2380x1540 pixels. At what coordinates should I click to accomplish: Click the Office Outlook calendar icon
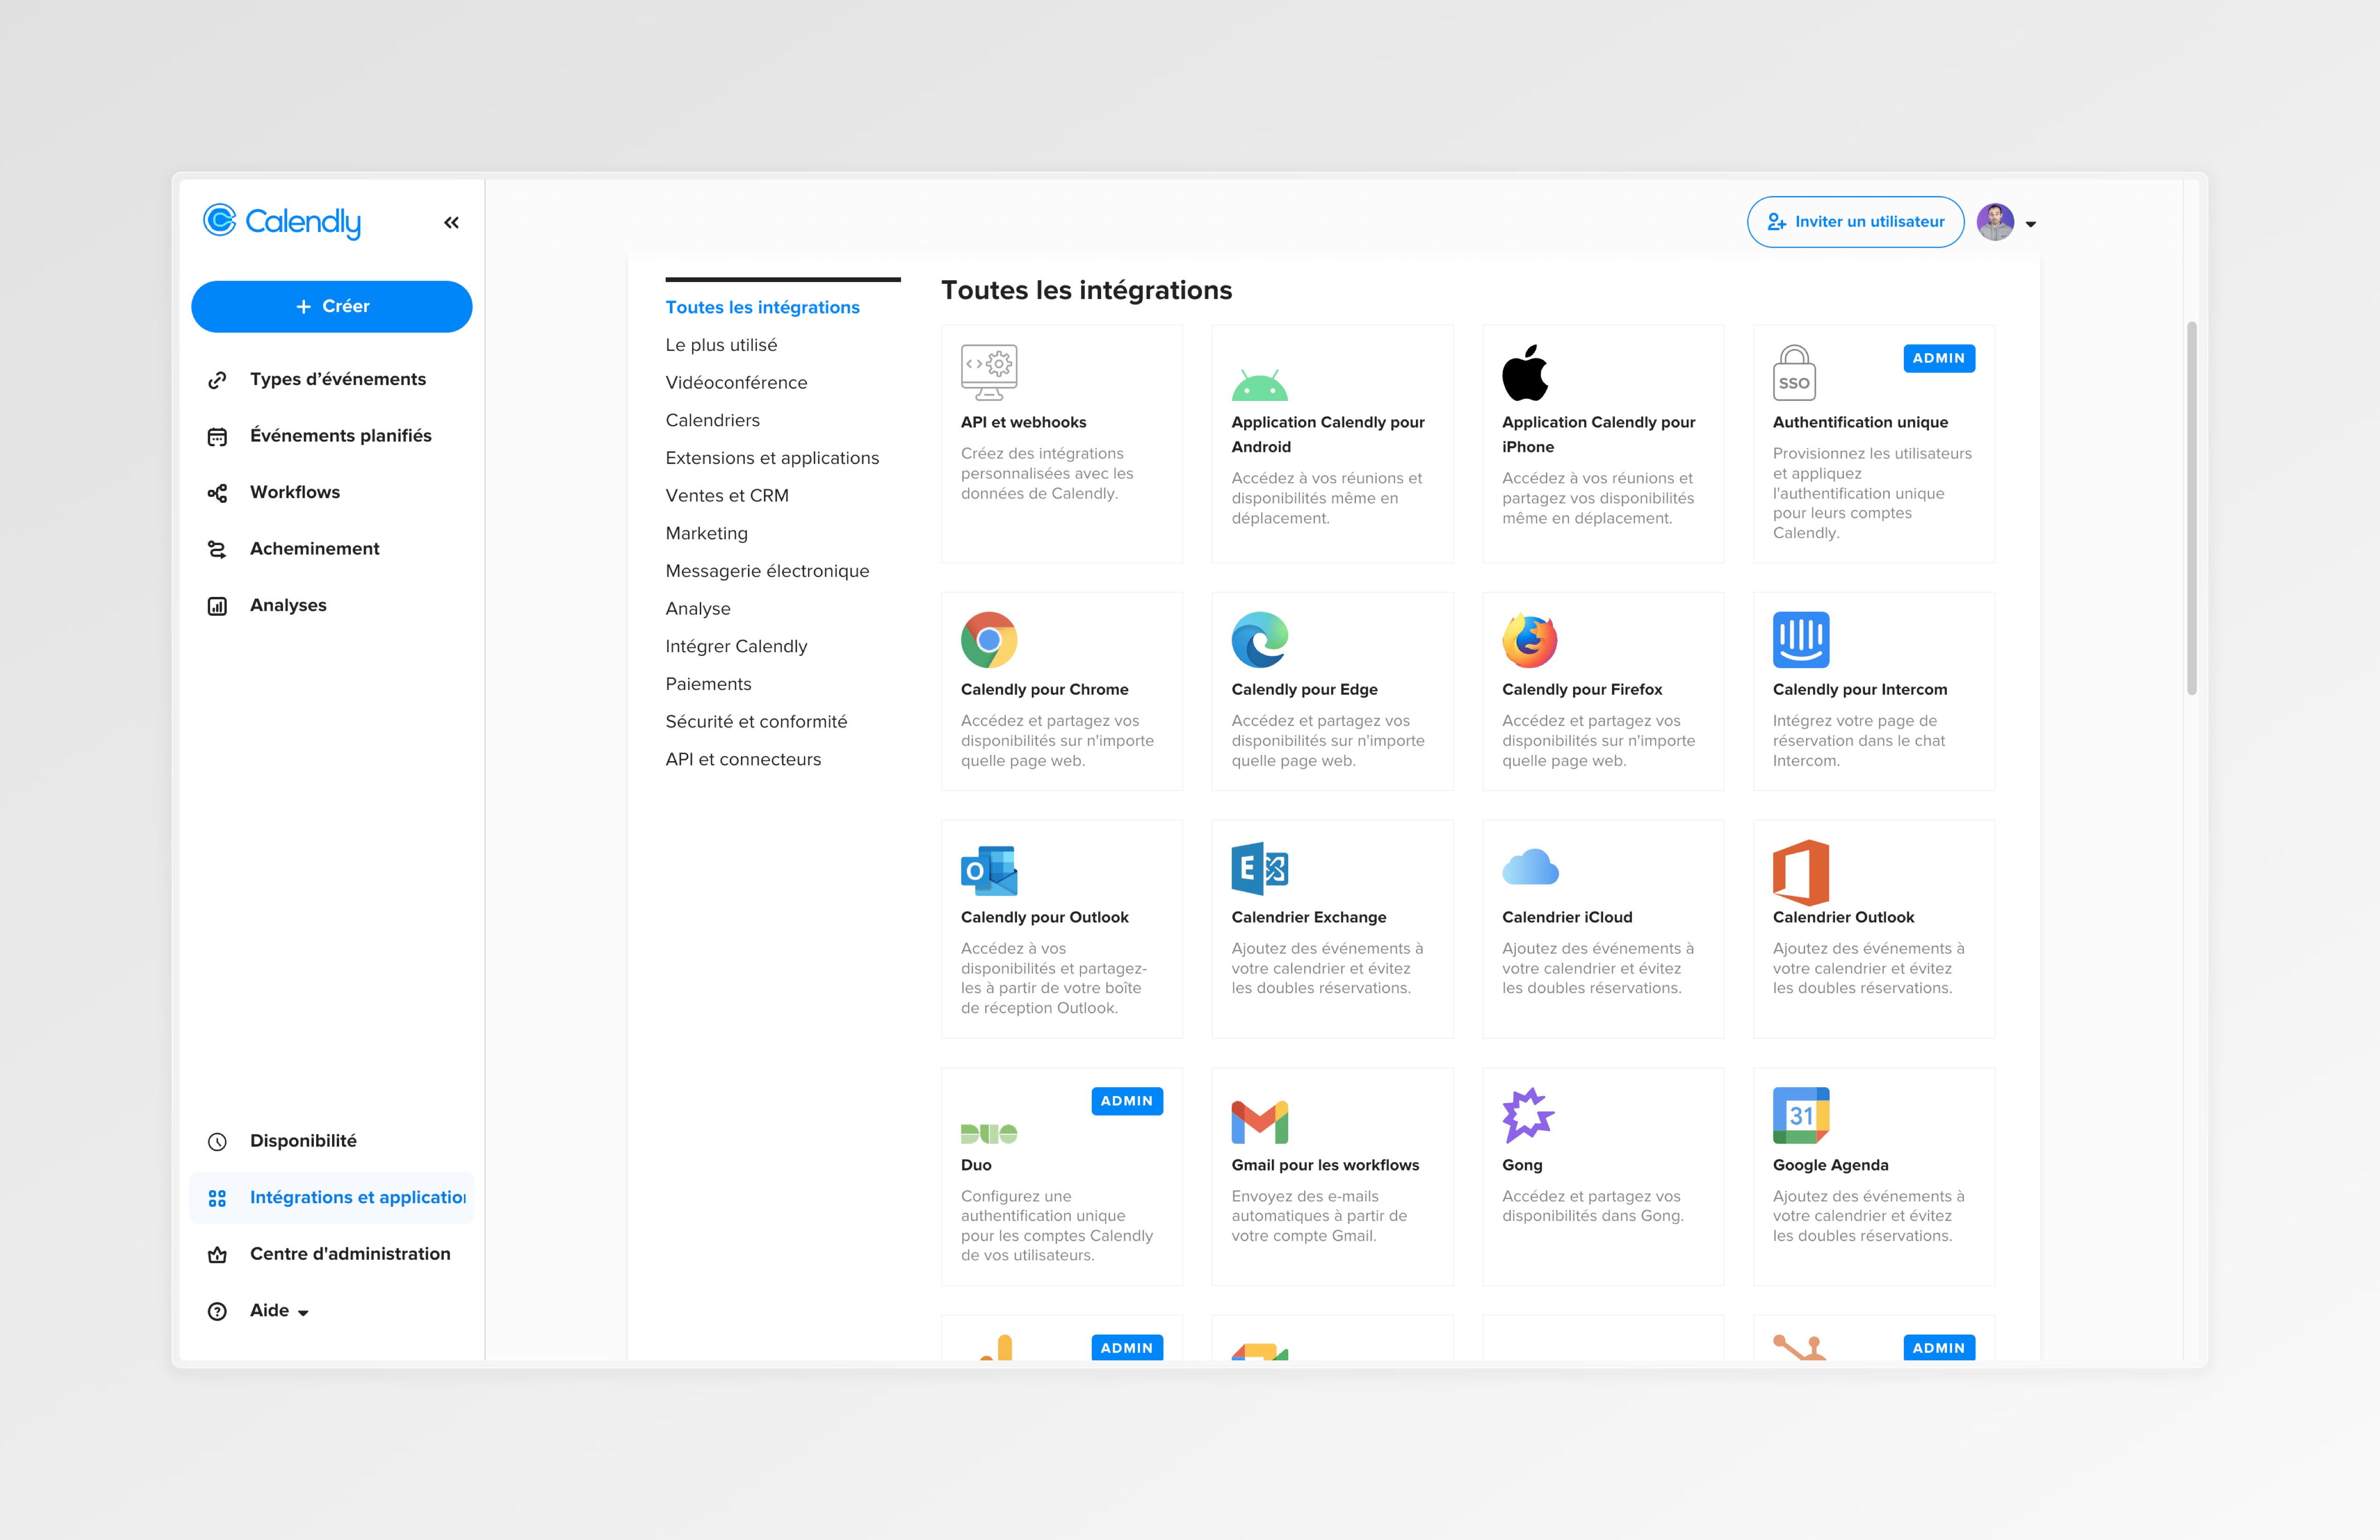1801,872
